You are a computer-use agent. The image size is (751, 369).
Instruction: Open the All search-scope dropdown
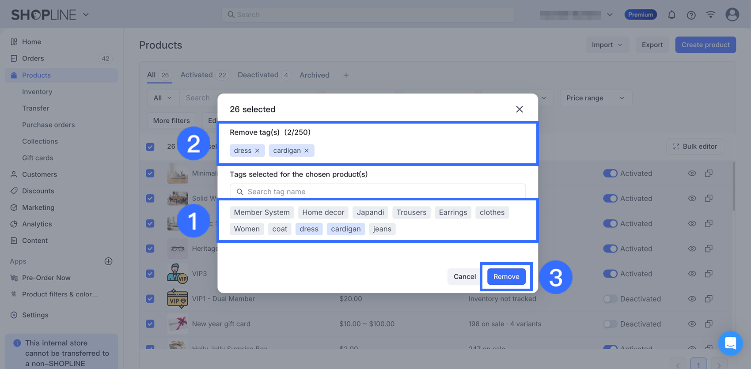point(163,98)
